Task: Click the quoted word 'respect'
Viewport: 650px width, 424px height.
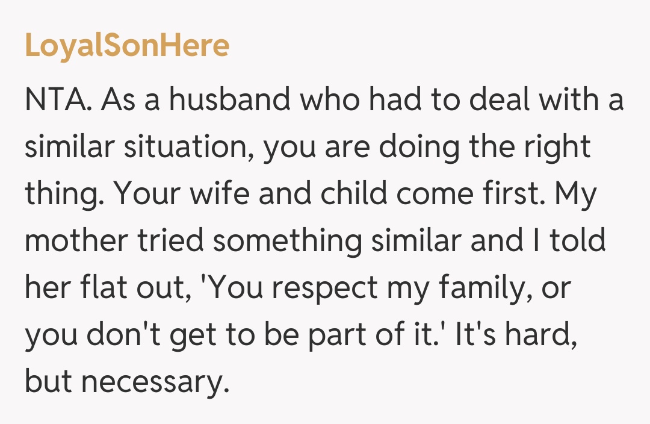Action: tap(323, 288)
